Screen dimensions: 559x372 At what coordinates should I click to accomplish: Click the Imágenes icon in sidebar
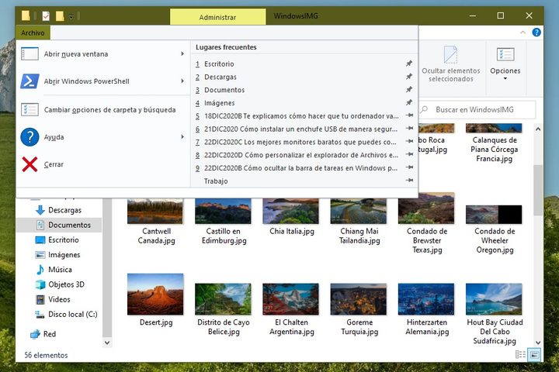(x=40, y=255)
